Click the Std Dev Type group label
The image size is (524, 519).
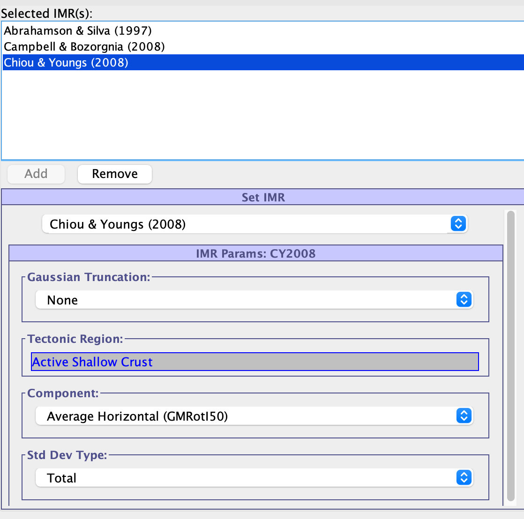tap(67, 455)
